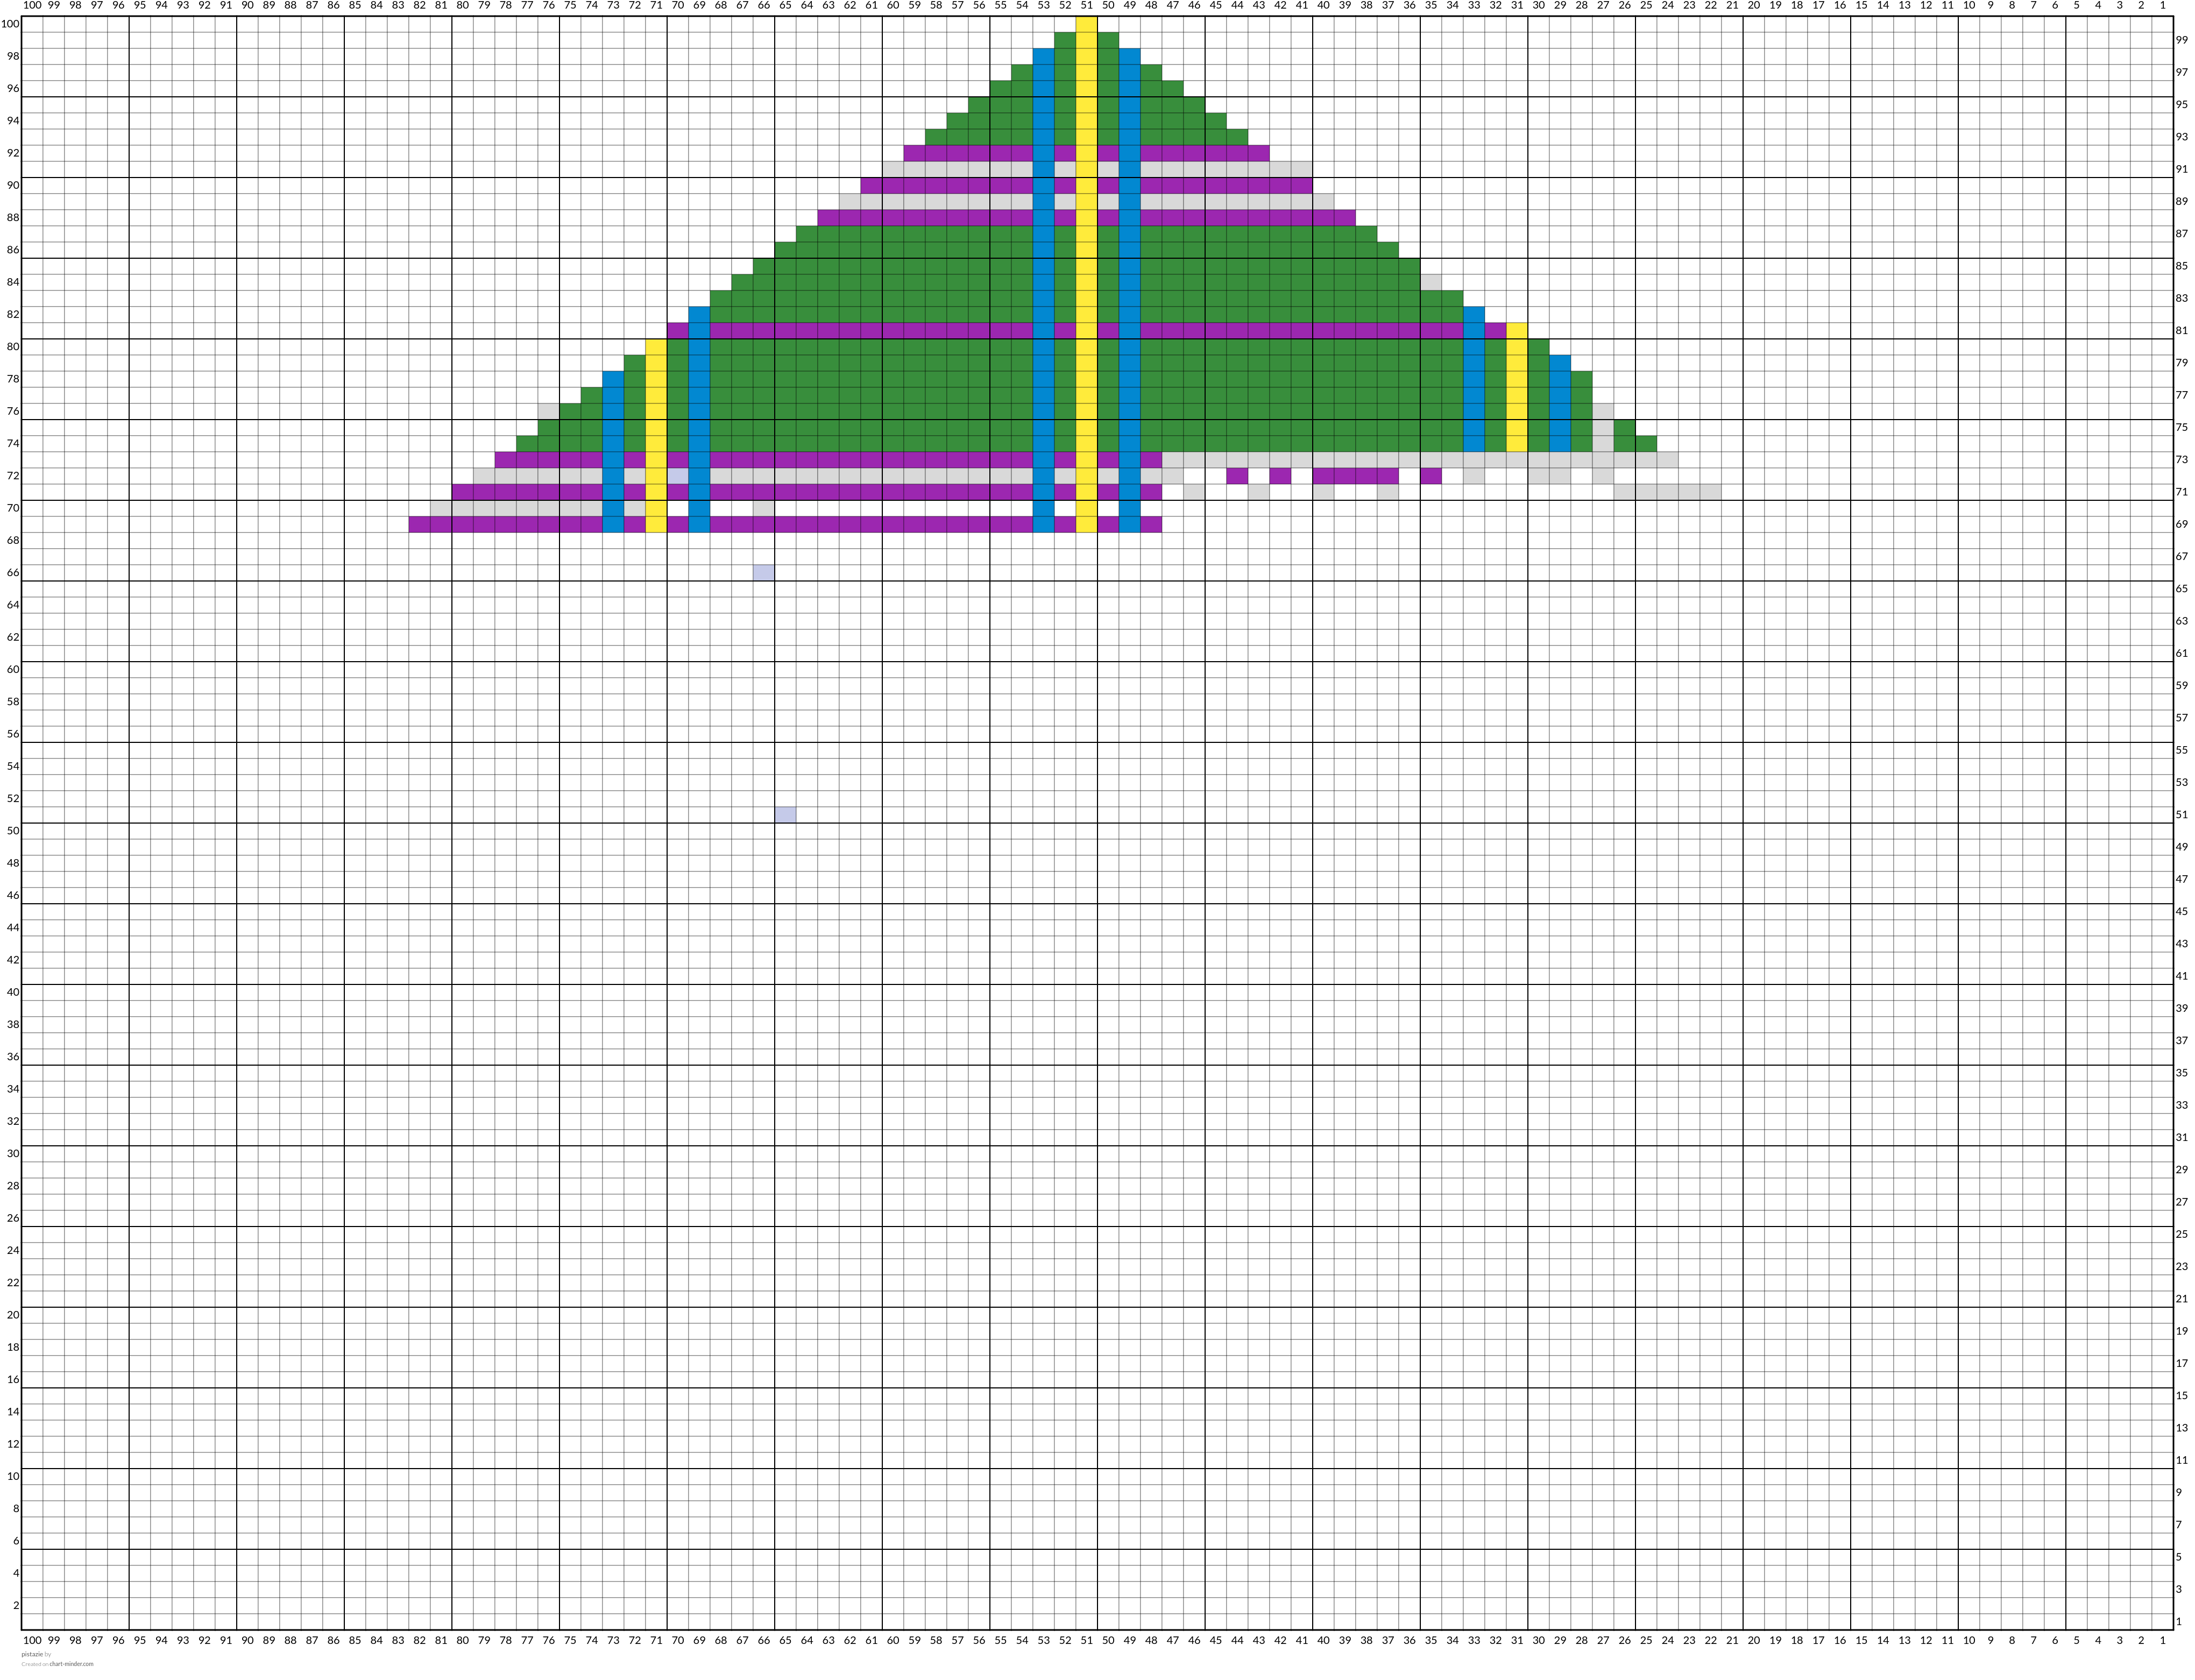Click row number 1 on the right axis
Image resolution: width=2195 pixels, height=1680 pixels.
coord(2180,1621)
